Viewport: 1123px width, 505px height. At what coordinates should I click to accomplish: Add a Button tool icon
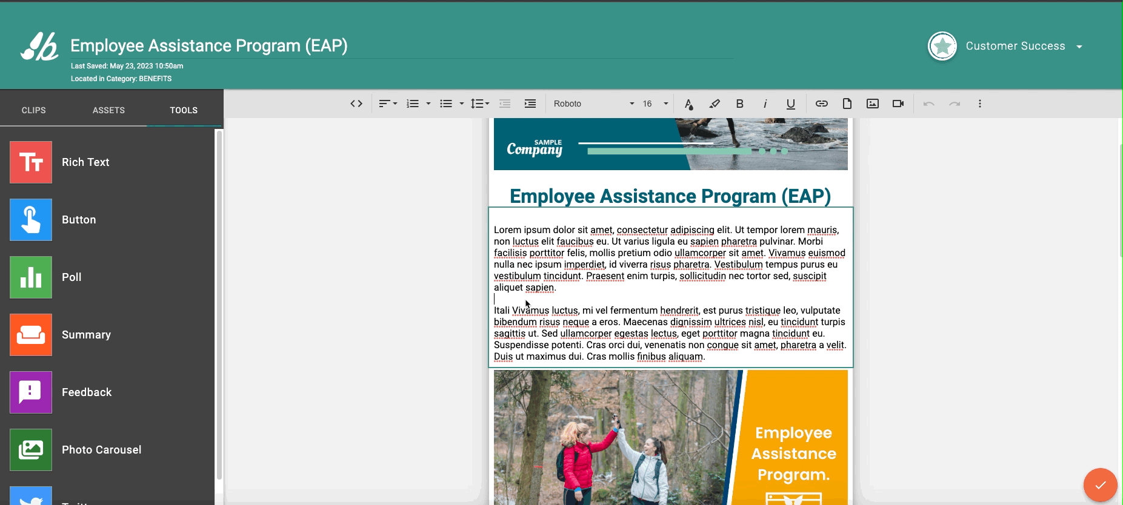[x=31, y=220]
